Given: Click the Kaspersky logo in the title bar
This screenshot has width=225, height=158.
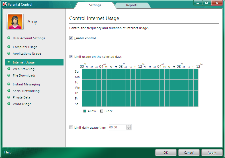Looking at the screenshot, I should tap(5, 5).
